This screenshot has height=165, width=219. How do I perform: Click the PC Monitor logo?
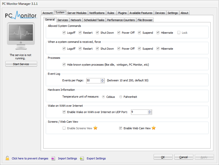(21, 15)
